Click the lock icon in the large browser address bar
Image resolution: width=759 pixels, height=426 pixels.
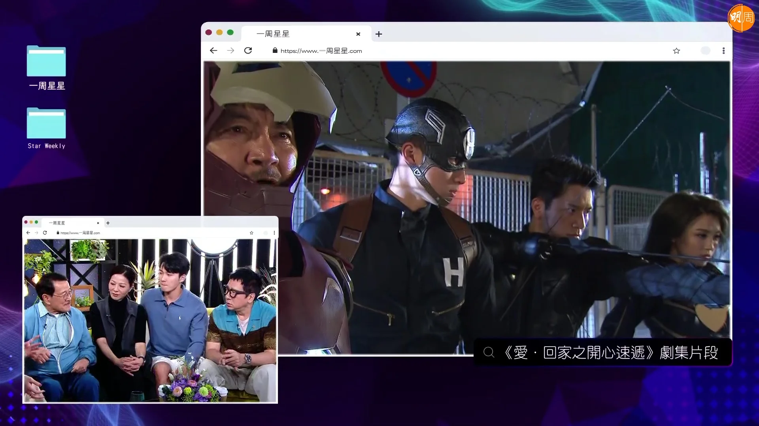(x=275, y=50)
